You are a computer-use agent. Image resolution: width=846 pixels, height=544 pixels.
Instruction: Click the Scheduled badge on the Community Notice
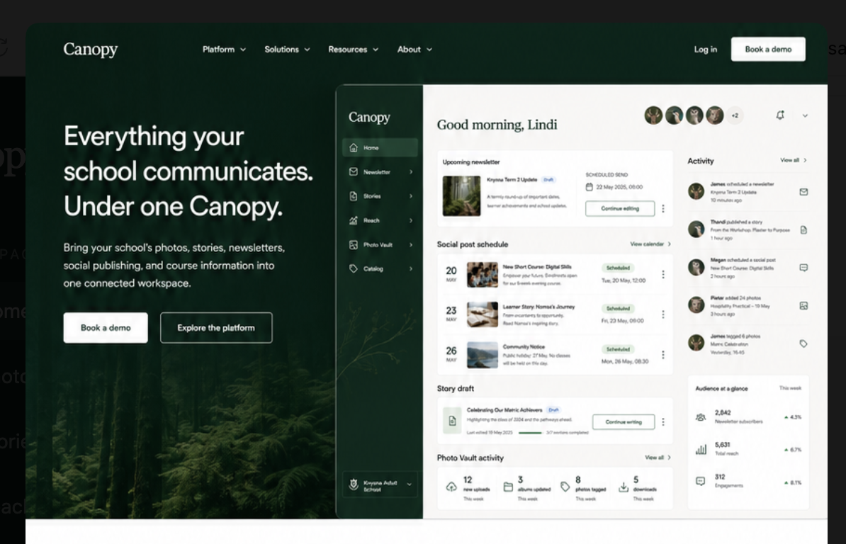[619, 349]
